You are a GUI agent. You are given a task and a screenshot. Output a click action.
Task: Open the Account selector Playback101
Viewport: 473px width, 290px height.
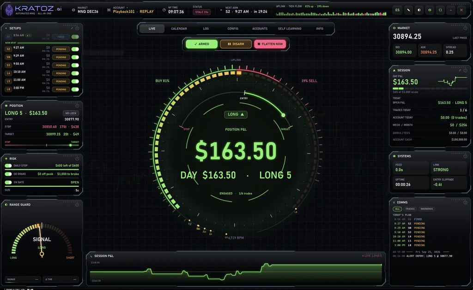(x=133, y=12)
